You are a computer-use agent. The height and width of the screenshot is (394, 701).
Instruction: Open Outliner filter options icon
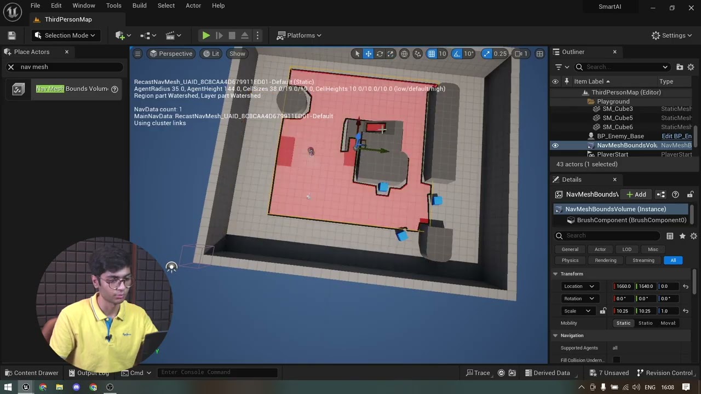[x=562, y=67]
